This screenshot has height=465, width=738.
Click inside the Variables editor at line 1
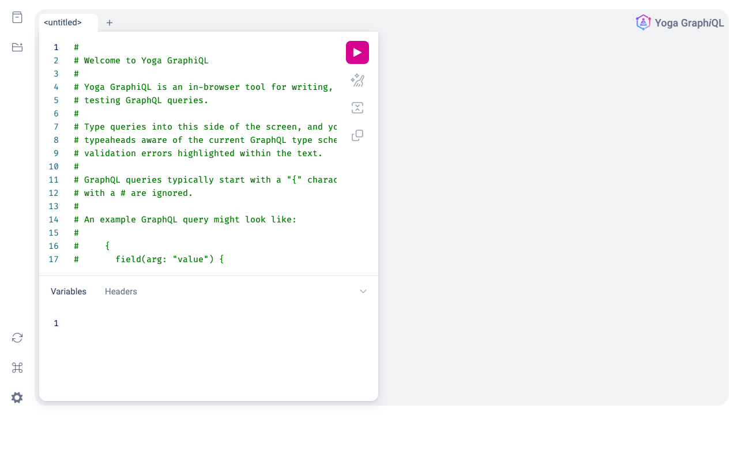click(x=202, y=323)
